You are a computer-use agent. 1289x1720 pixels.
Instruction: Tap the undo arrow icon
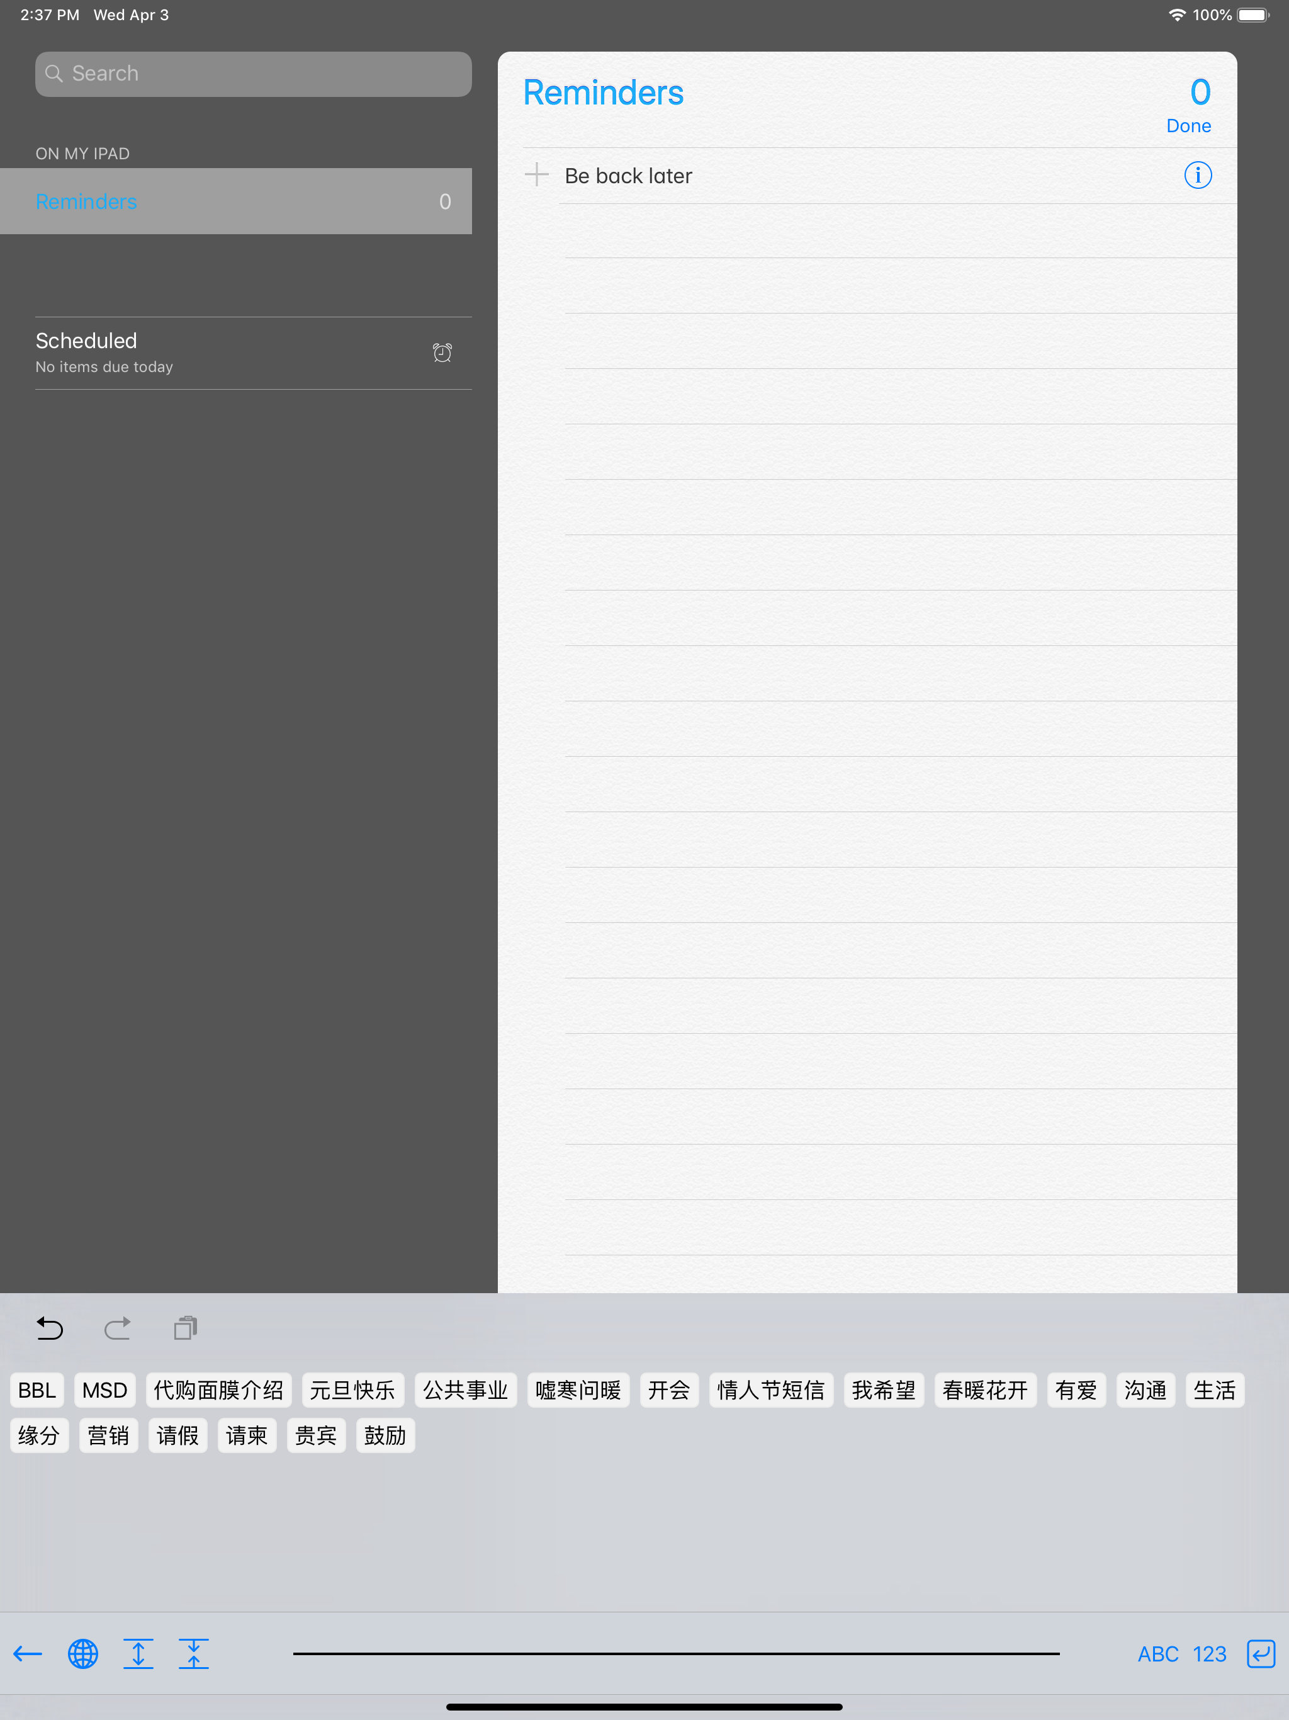click(50, 1328)
